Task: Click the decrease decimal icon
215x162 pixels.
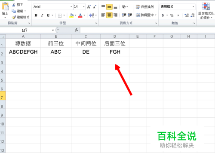Action: coord(193,15)
